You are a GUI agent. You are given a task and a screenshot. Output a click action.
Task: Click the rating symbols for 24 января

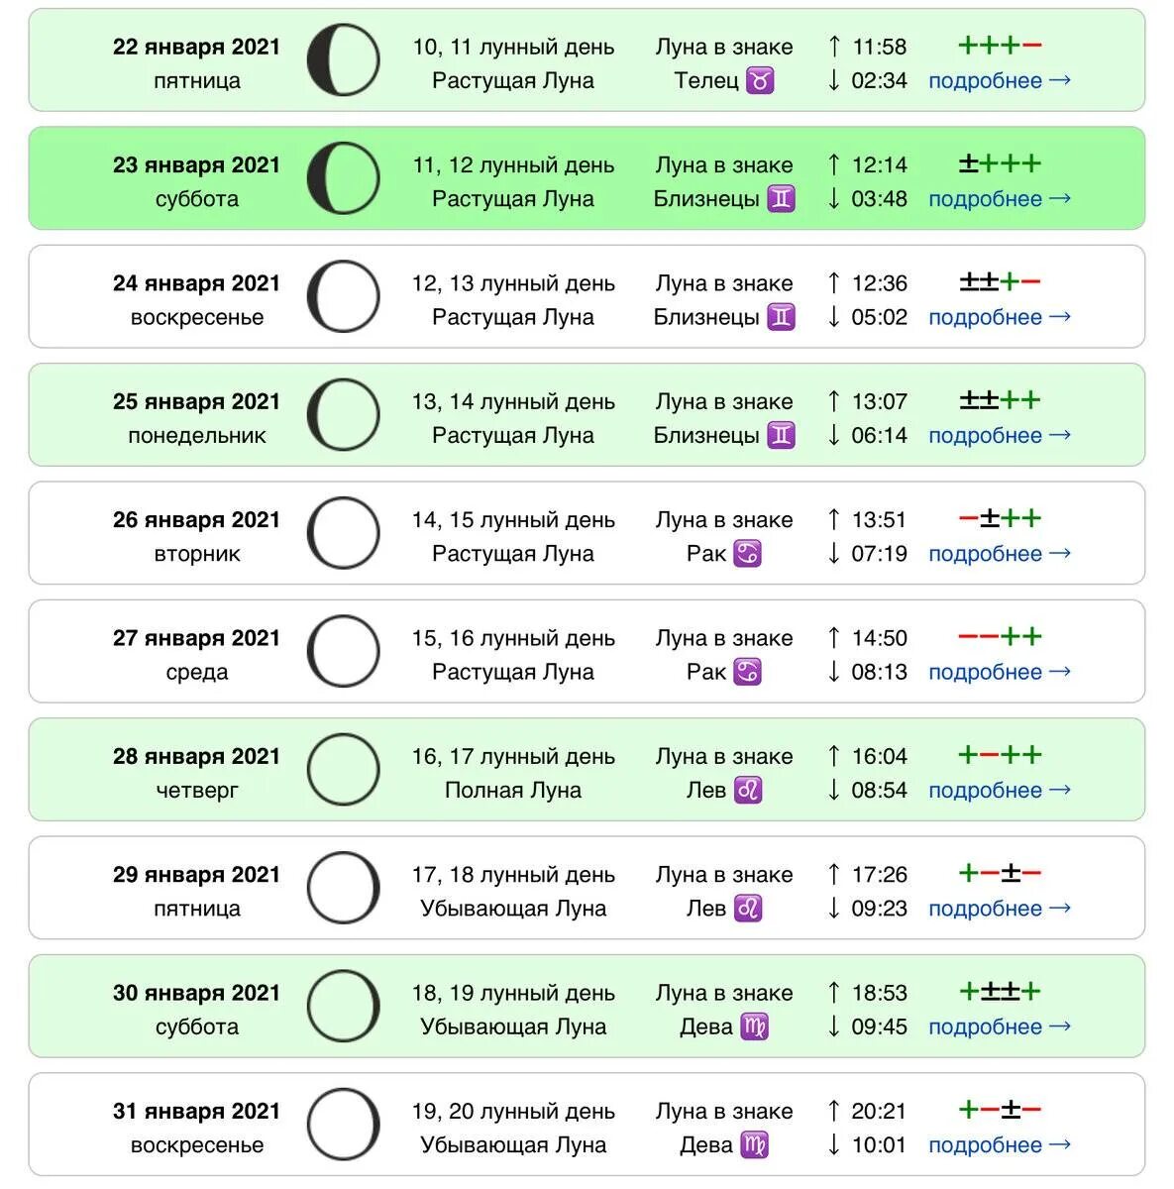[x=999, y=282]
